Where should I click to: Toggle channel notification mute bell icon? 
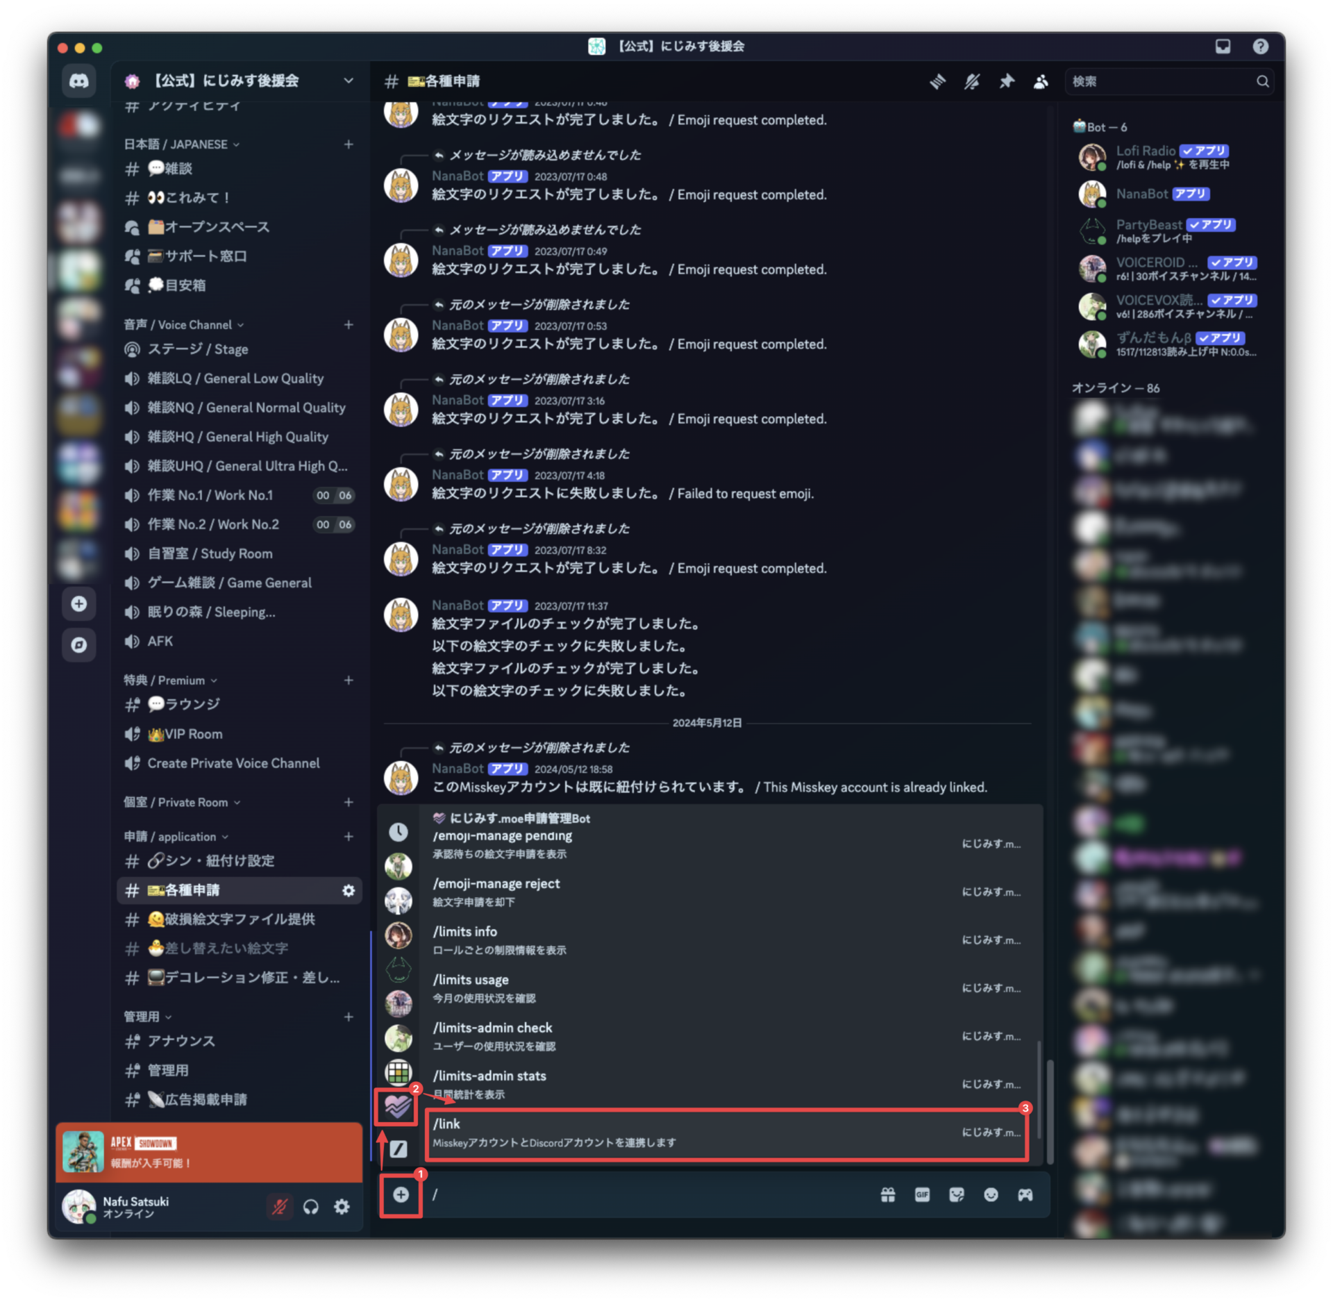click(972, 82)
